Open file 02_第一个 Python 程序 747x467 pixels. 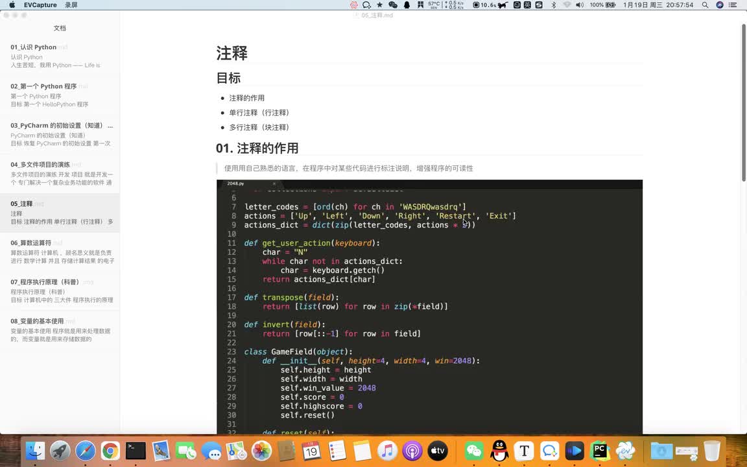tap(60, 95)
